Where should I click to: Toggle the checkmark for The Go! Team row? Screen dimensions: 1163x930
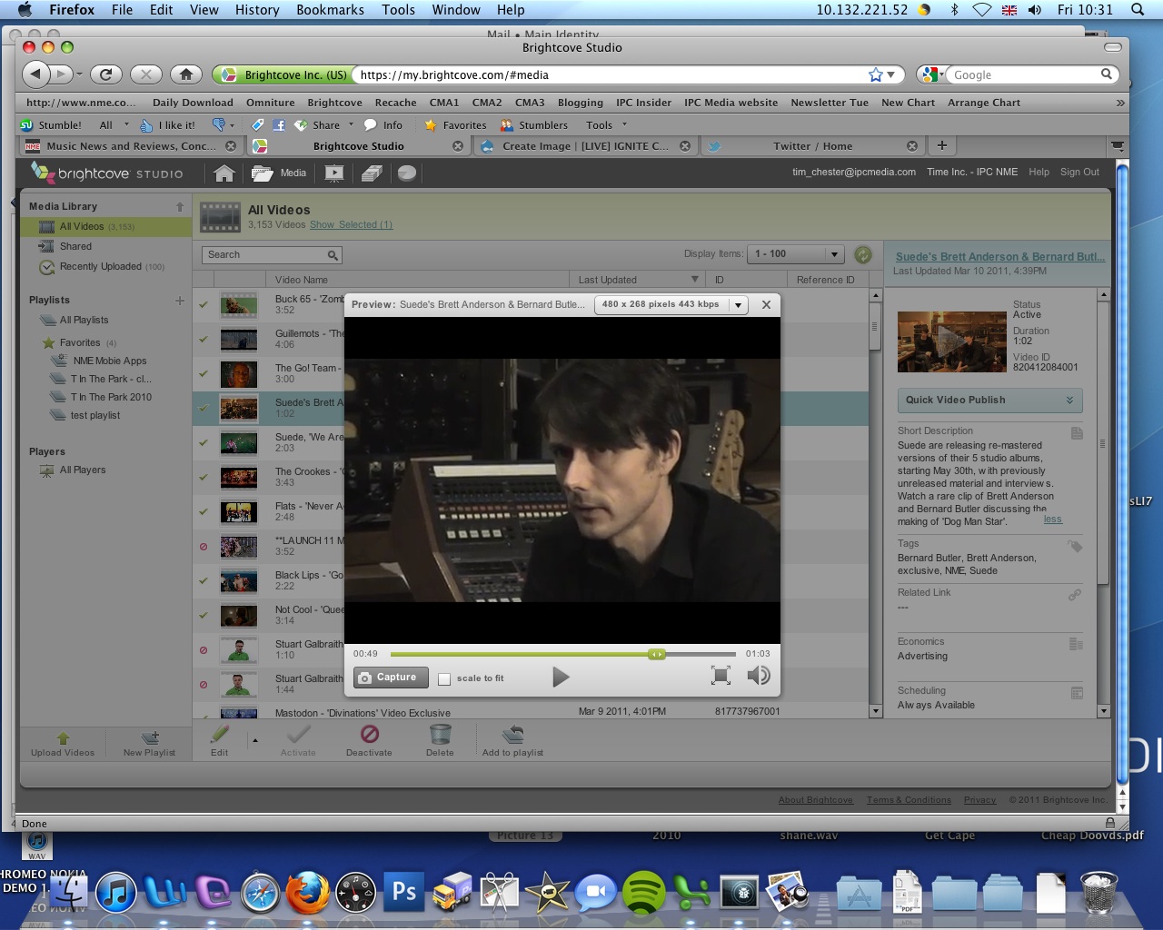204,374
